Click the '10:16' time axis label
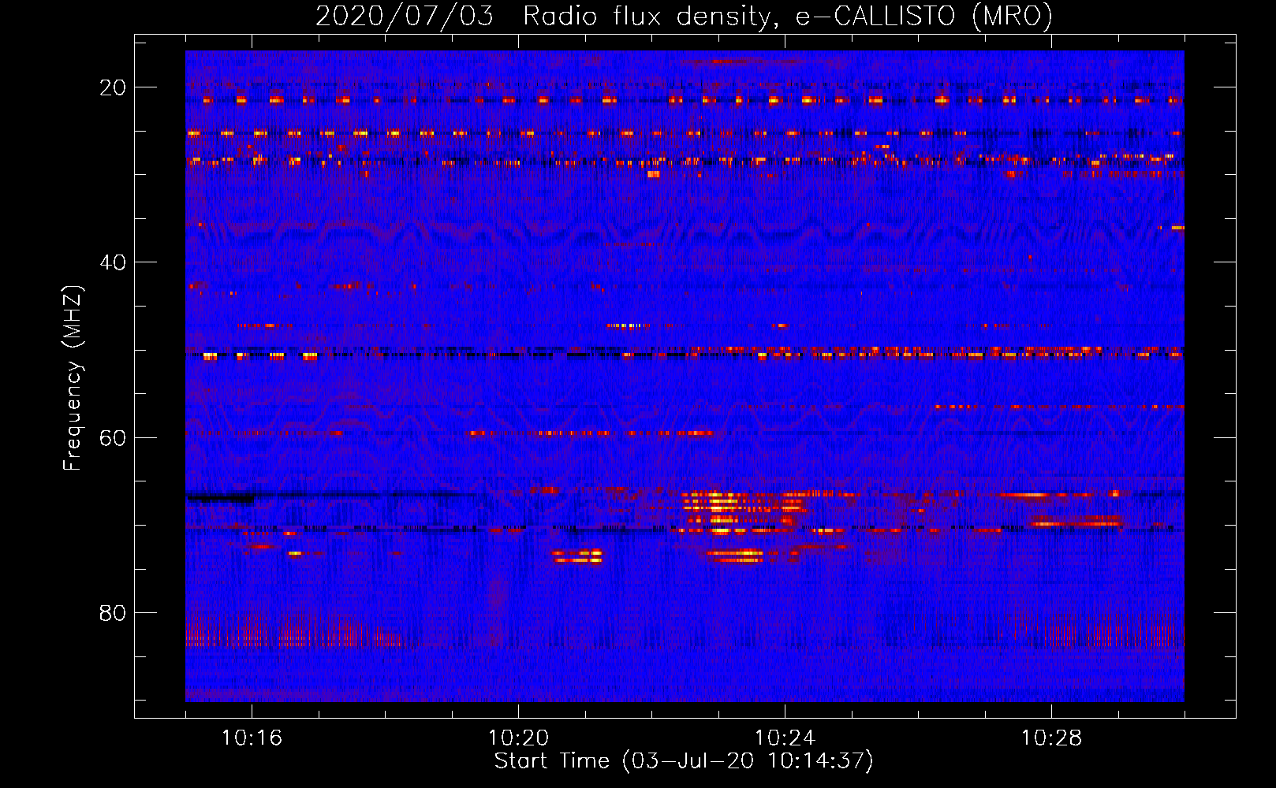Screen dimensions: 1276x788 click(252, 738)
